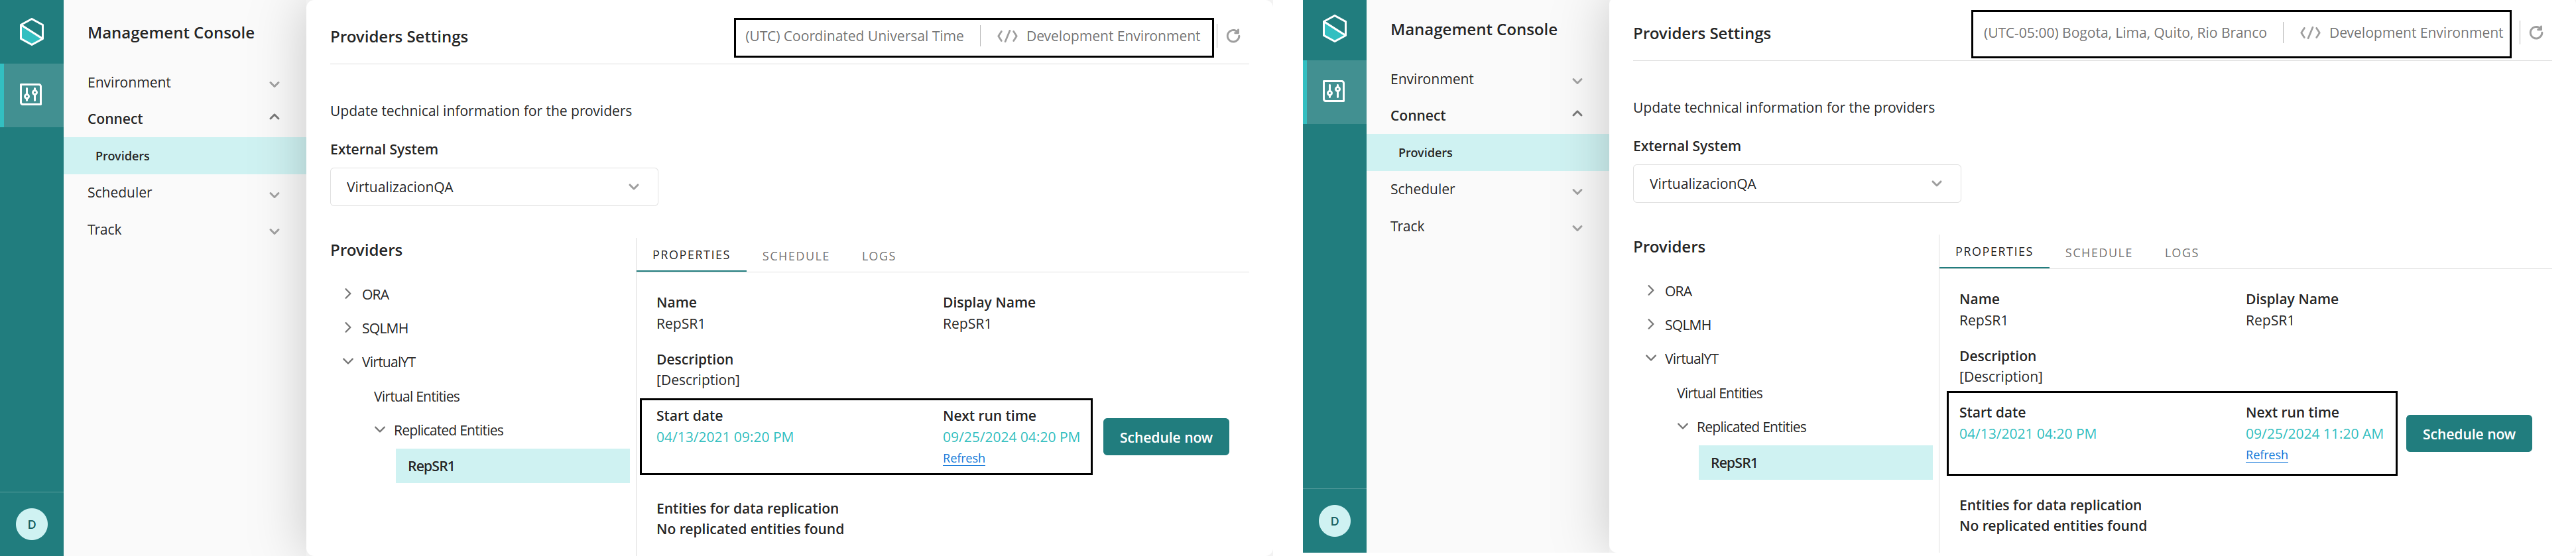Collapse VirtualYT provider in left console
The width and height of the screenshot is (2576, 556).
(x=348, y=362)
